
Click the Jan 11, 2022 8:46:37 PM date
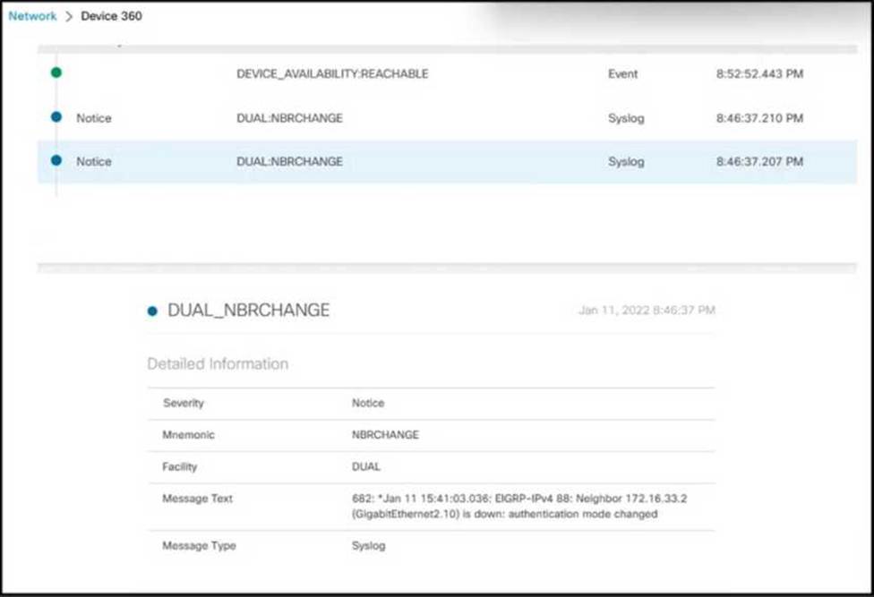pyautogui.click(x=647, y=311)
